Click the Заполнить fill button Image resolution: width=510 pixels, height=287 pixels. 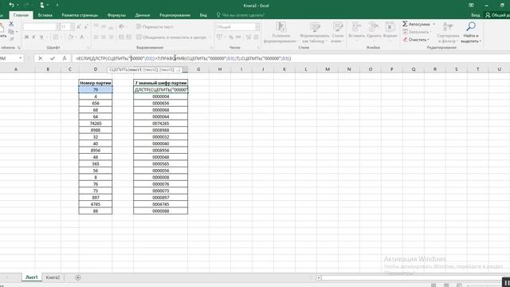pos(416,32)
